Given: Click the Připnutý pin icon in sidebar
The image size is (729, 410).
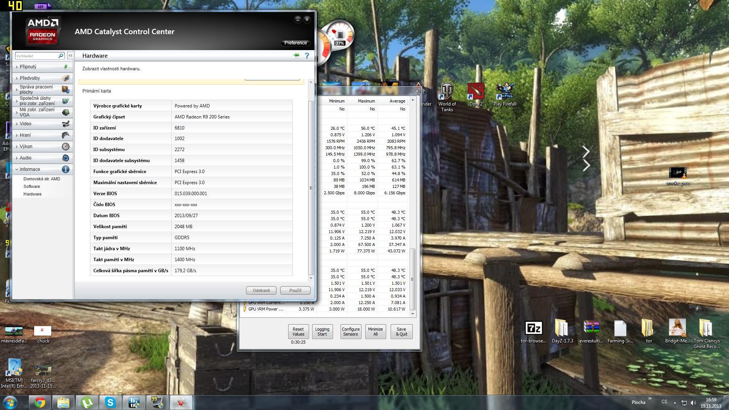Looking at the screenshot, I should click(66, 67).
